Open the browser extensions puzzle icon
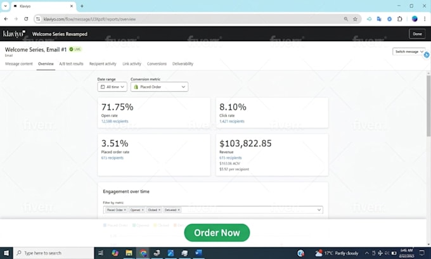Viewport: 431px width, 259px height. click(400, 19)
